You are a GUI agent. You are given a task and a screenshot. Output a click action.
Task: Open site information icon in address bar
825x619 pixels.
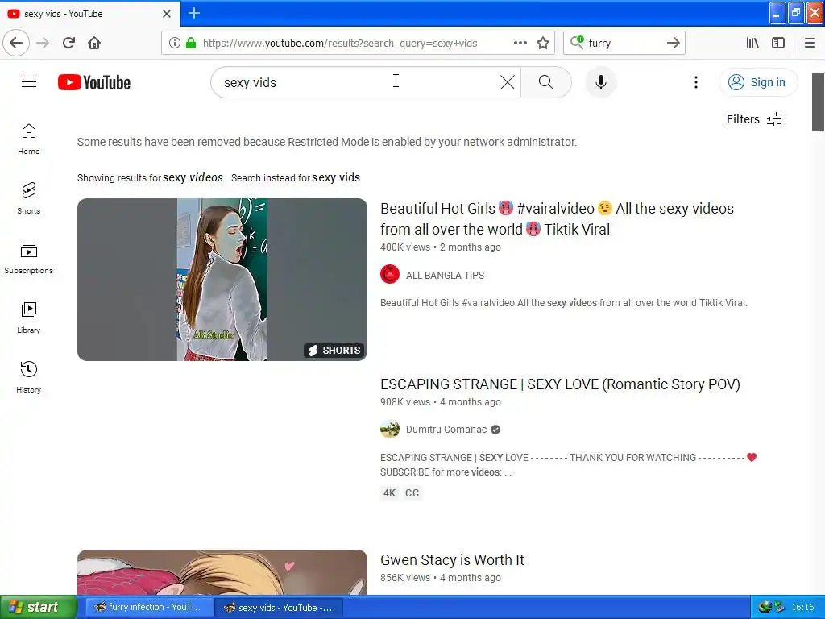[175, 44]
